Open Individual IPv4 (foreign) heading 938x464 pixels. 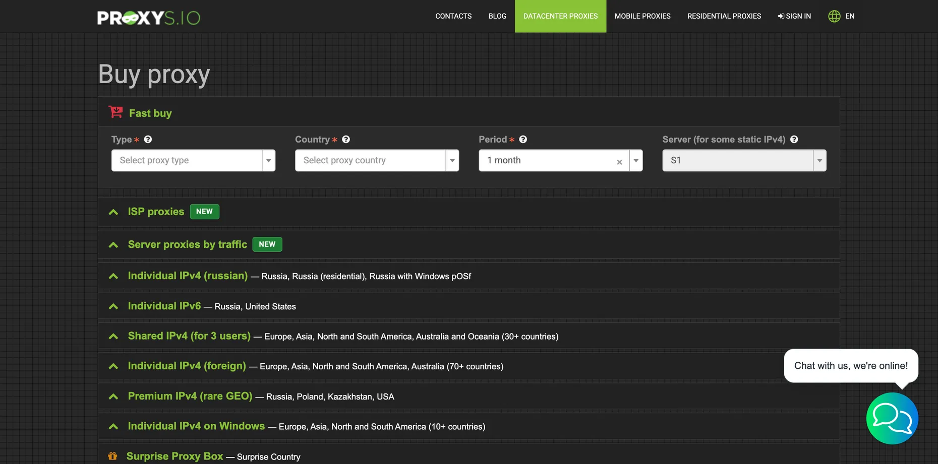(187, 366)
